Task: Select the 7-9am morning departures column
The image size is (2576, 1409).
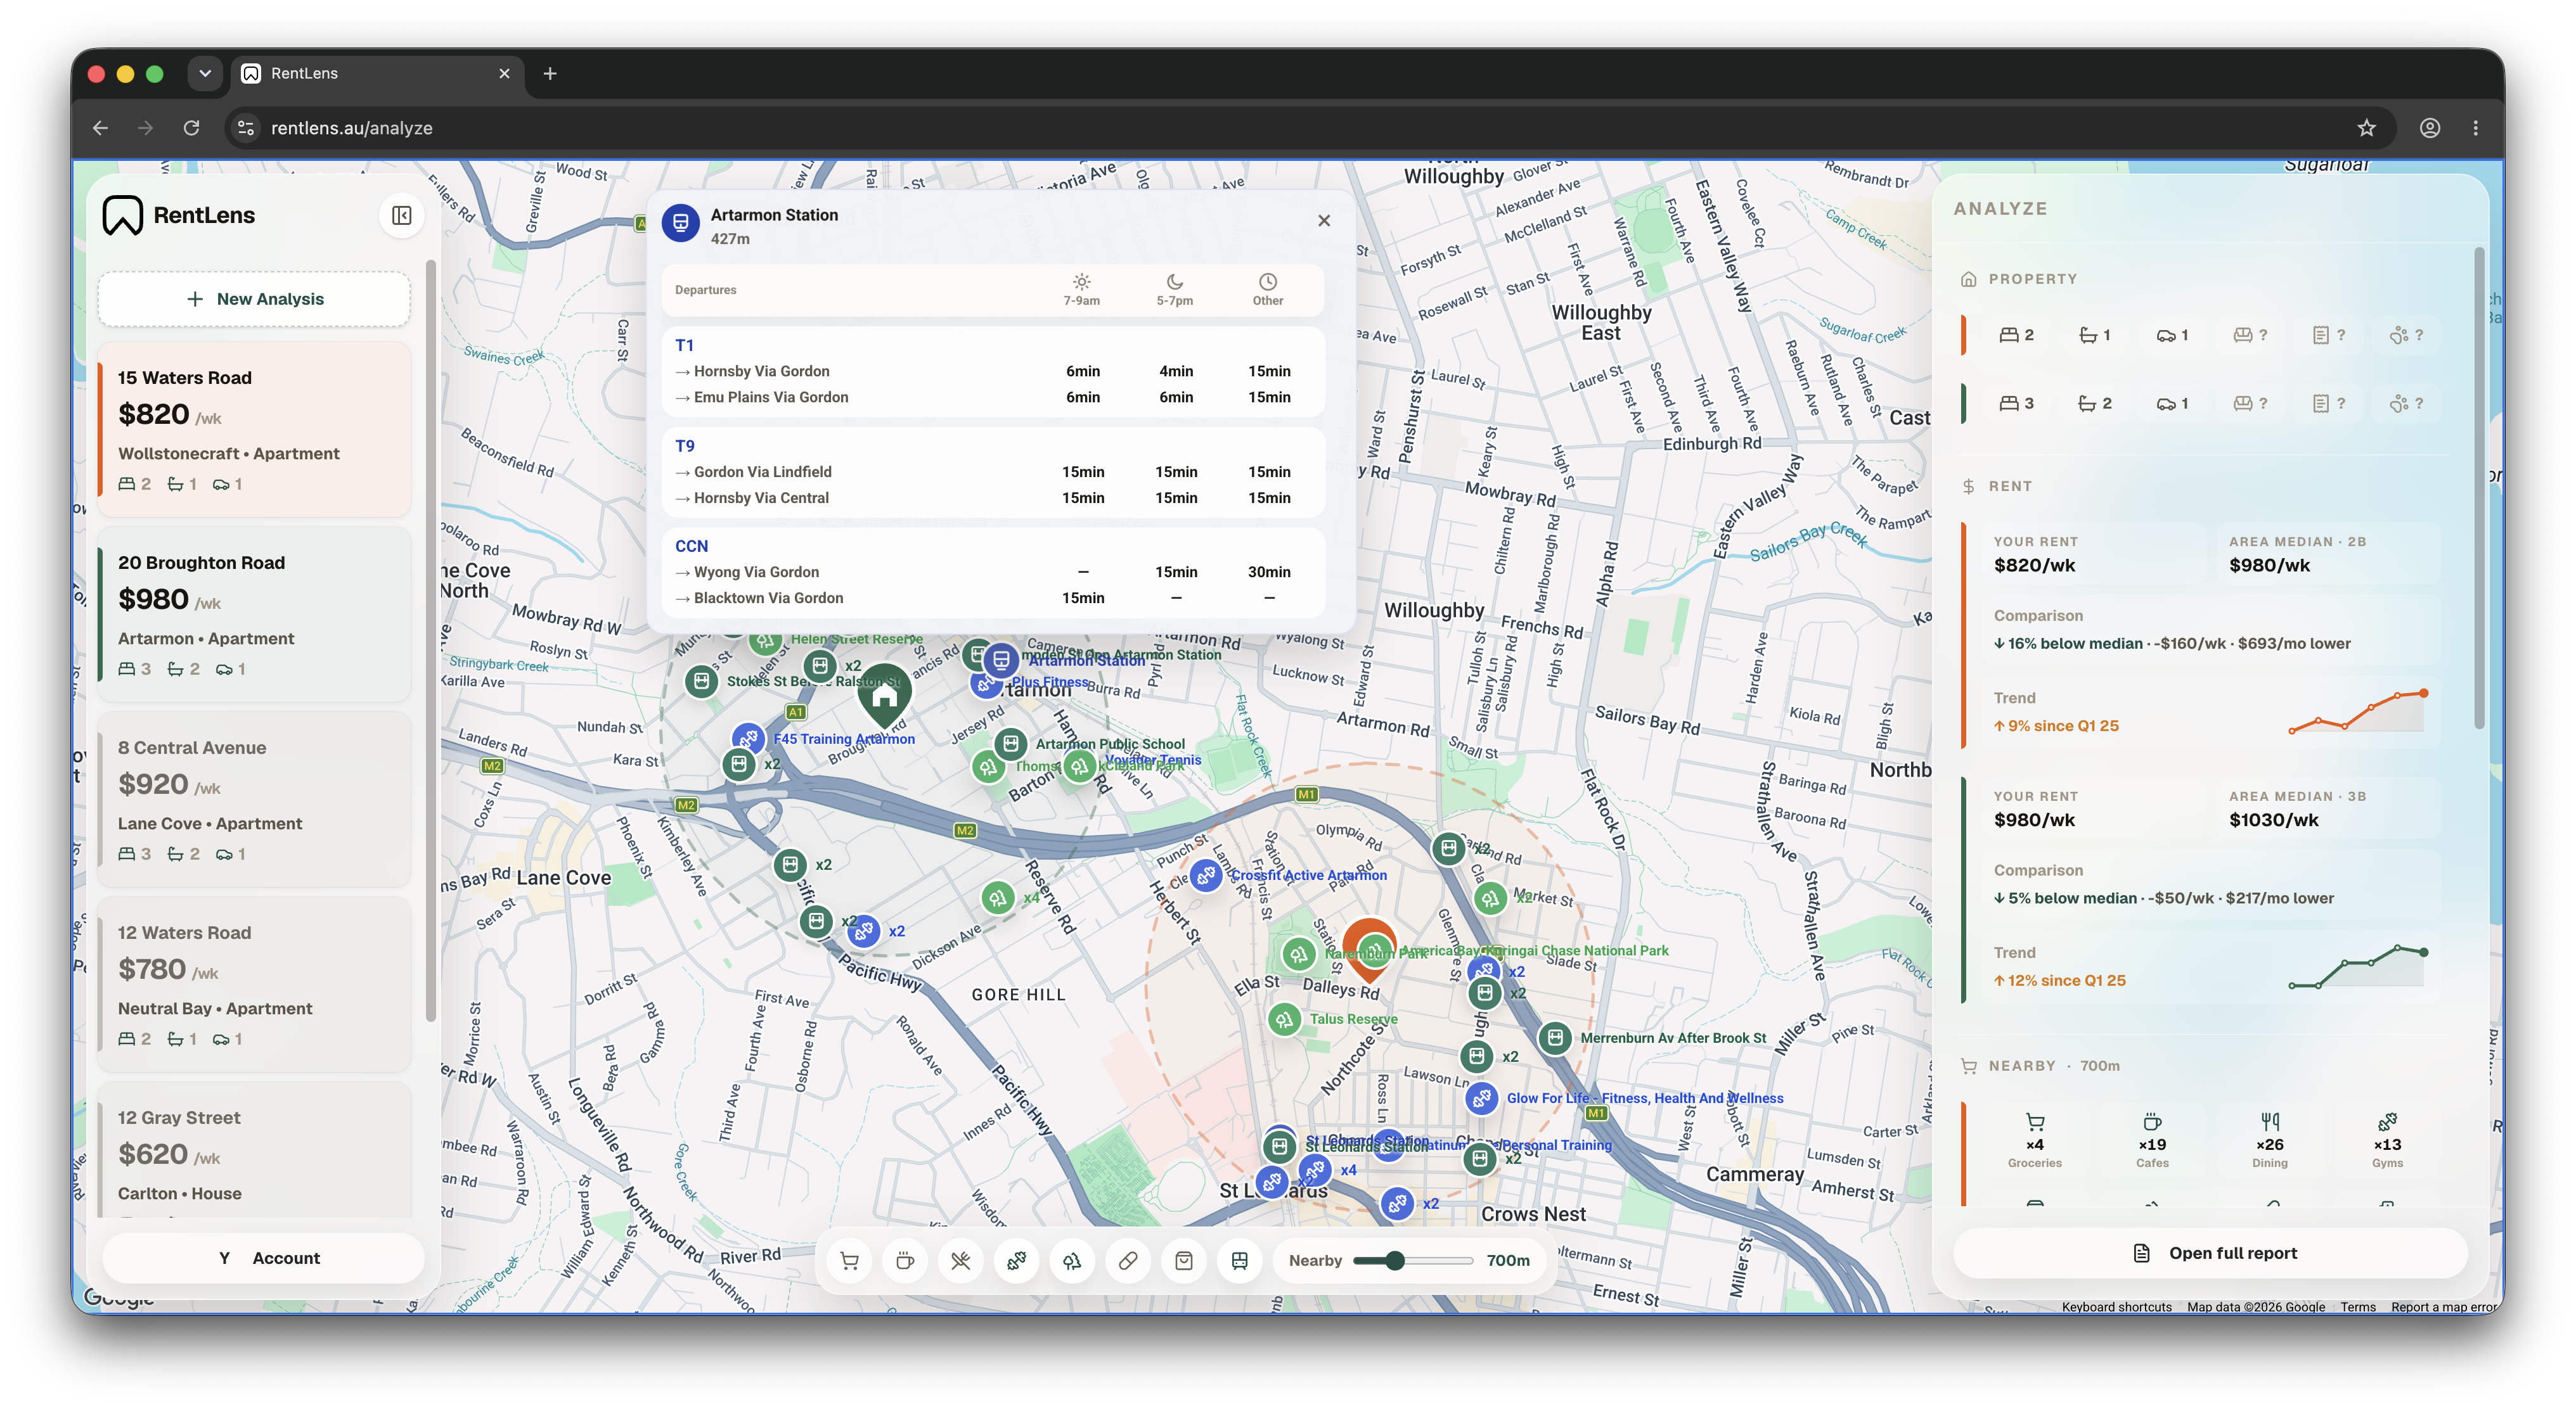Action: coord(1082,290)
